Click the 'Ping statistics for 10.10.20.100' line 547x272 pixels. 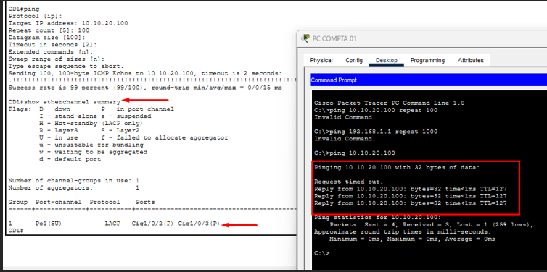point(377,218)
